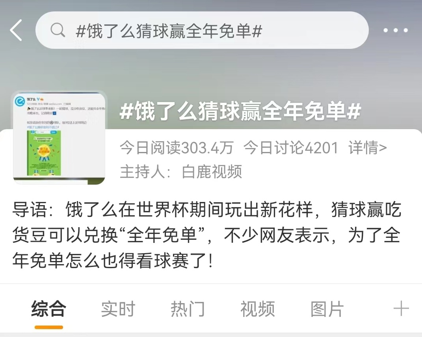422x337 pixels.
Task: Open the topic cover thumbnail image
Action: point(59,138)
